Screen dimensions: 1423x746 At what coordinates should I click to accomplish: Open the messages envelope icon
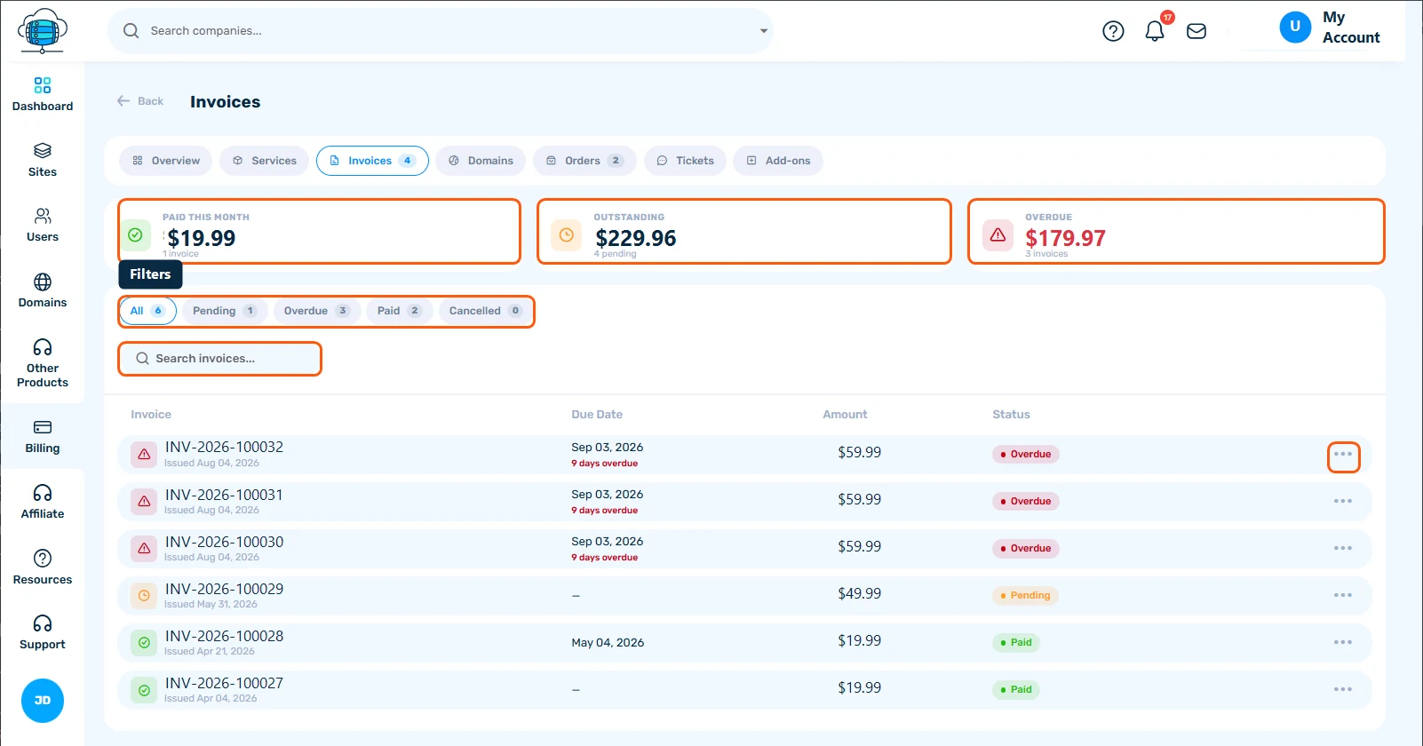1196,31
